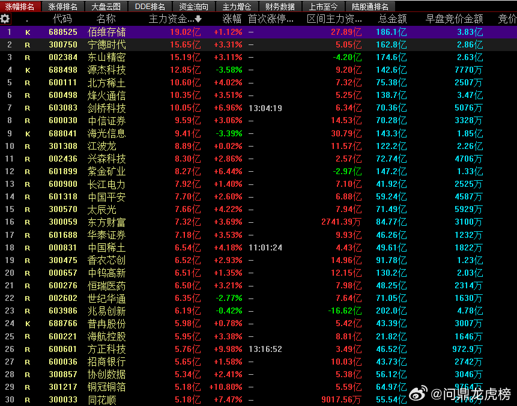
Task: Sort by the 代码 column header
Action: tap(62, 19)
